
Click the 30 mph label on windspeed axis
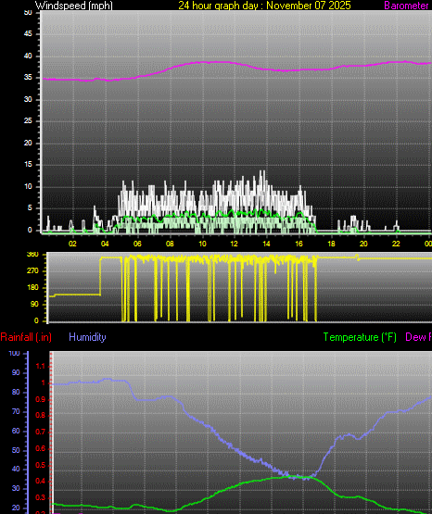[28, 99]
